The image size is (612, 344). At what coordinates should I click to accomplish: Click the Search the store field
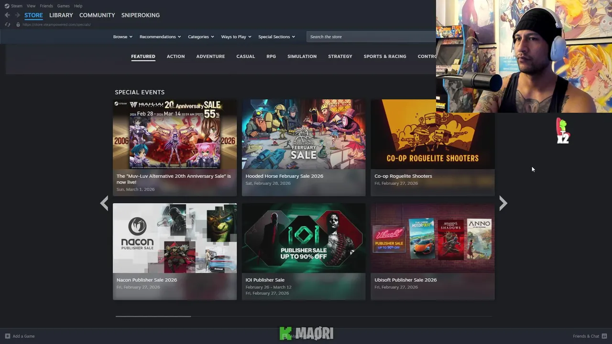[371, 37]
